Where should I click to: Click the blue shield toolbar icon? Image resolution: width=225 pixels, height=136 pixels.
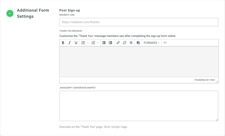[x=131, y=43]
